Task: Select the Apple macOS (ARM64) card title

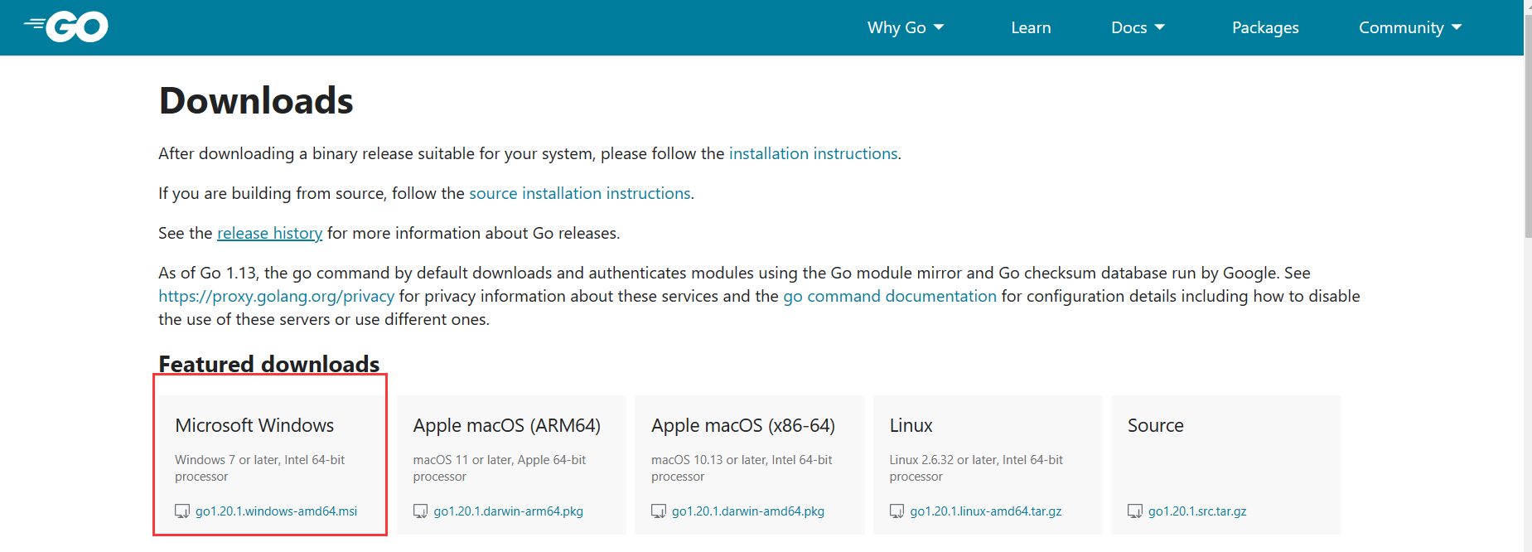Action: click(x=507, y=426)
